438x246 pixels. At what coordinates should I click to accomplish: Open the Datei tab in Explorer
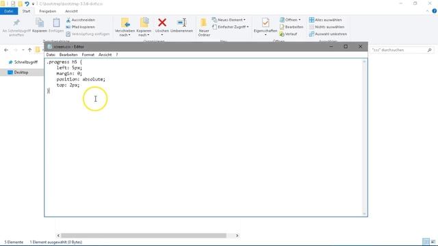click(x=9, y=11)
